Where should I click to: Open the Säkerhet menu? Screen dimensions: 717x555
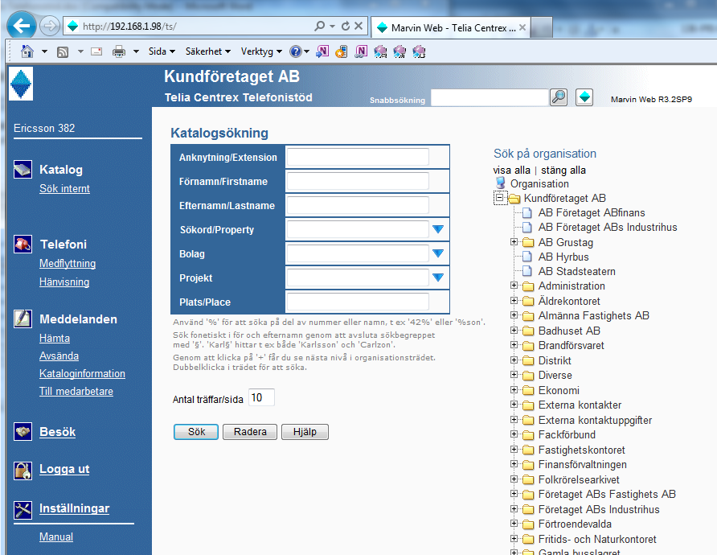coord(208,51)
